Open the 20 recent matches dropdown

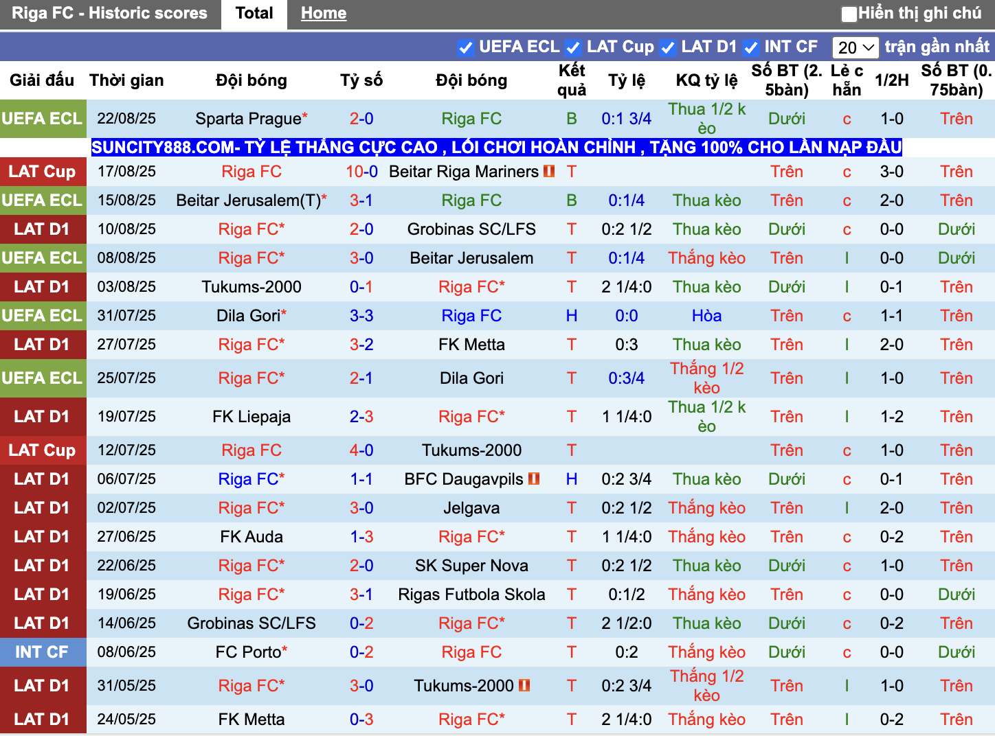pyautogui.click(x=856, y=47)
